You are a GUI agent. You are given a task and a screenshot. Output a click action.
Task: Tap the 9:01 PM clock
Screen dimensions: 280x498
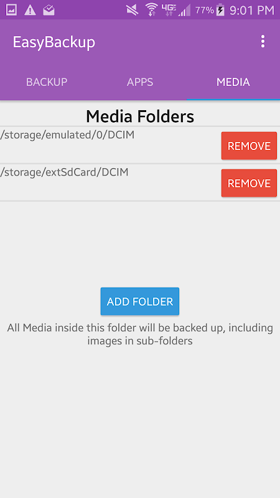pyautogui.click(x=252, y=10)
